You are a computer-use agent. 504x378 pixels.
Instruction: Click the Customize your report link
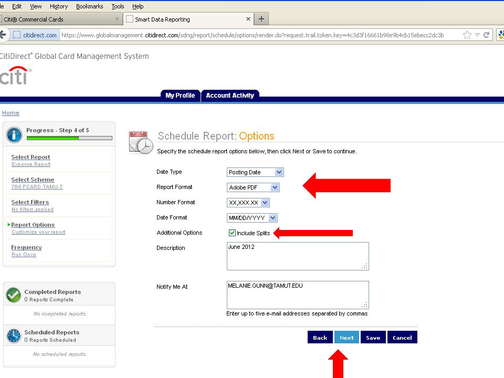click(x=38, y=232)
